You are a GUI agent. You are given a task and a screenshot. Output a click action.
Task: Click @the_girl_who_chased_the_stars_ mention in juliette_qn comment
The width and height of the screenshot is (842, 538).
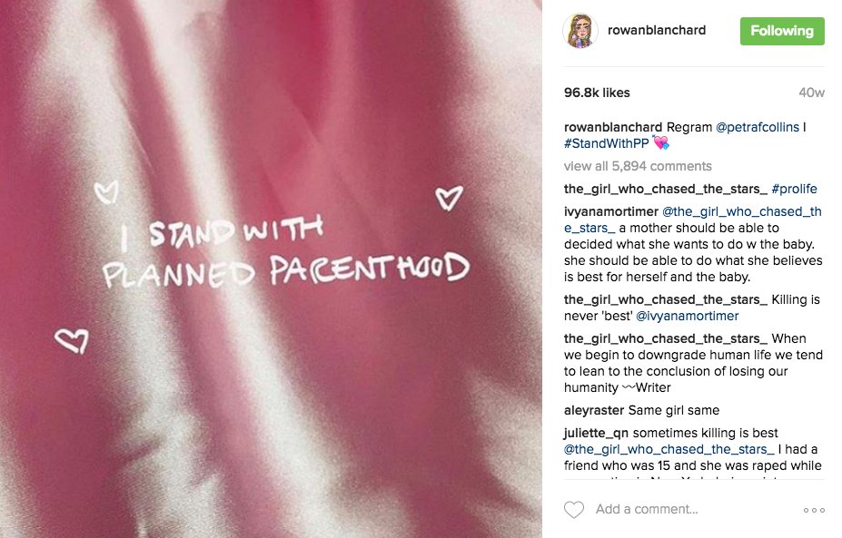(669, 449)
